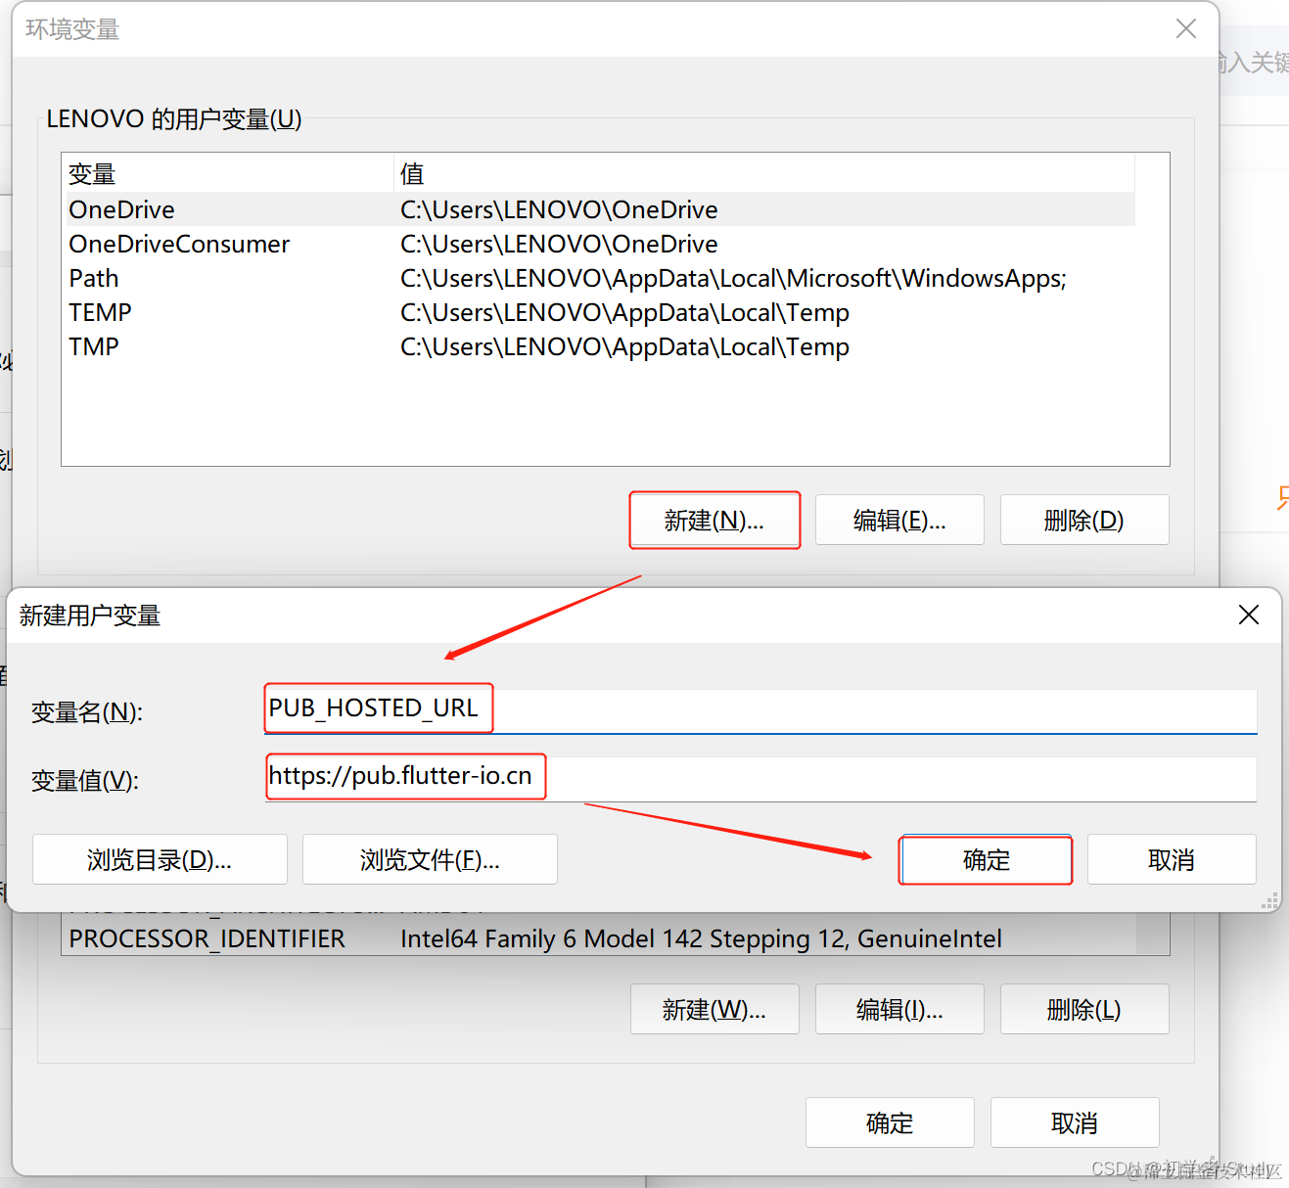Select the OneDriveConsumer variable row
Viewport: 1289px width, 1188px height.
(599, 244)
